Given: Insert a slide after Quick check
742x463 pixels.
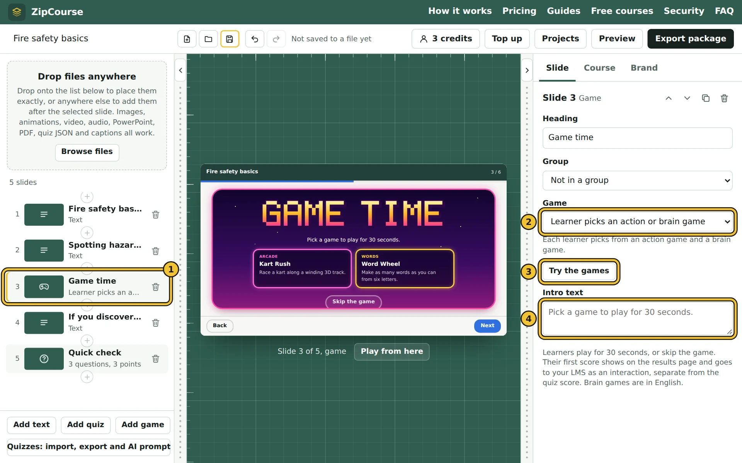Looking at the screenshot, I should [87, 377].
